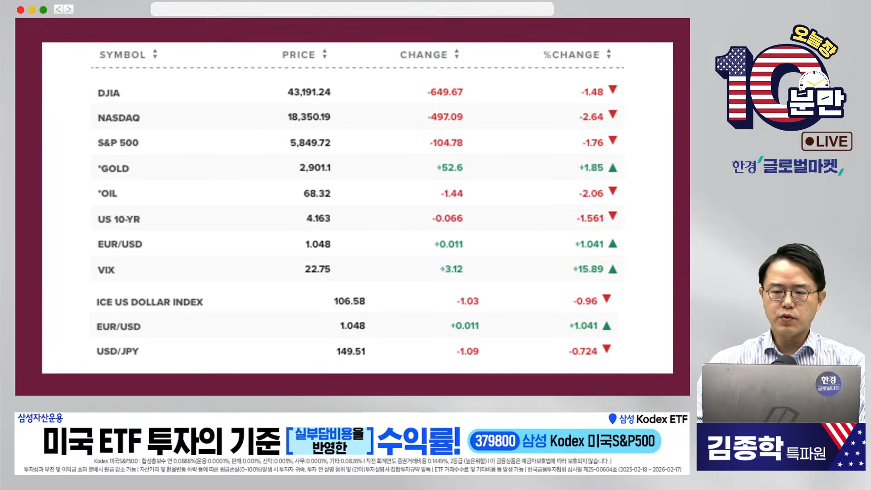Click the browser forward arrow
This screenshot has height=490, width=871.
[69, 10]
